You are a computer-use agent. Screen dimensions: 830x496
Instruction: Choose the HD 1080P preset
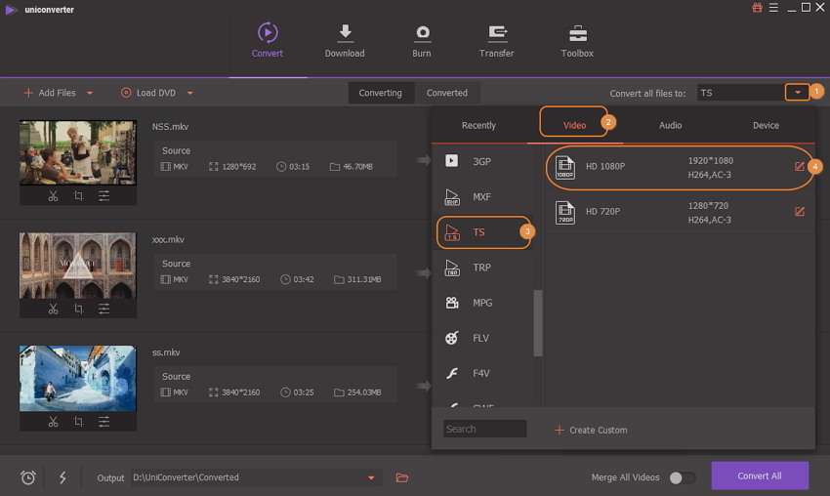click(x=679, y=167)
